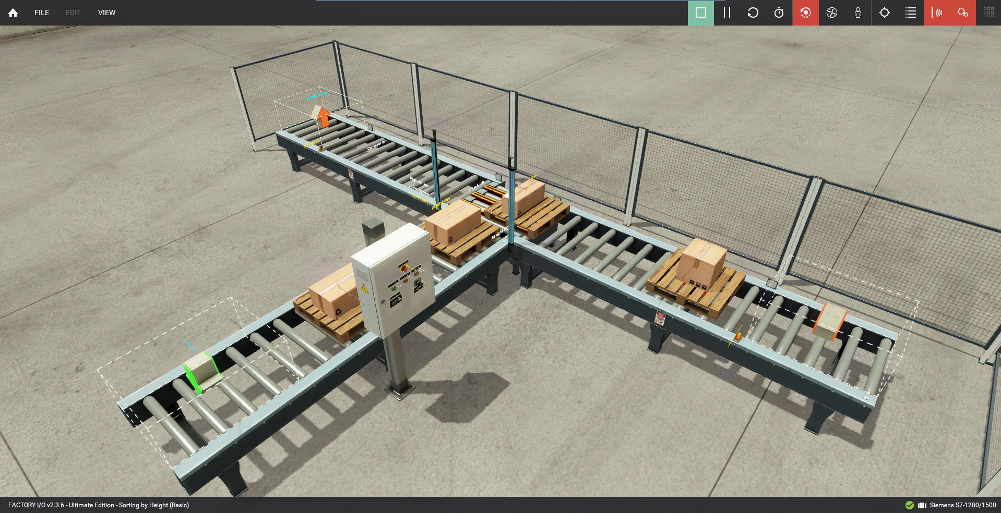This screenshot has width=1001, height=513.
Task: Open the FILE menu
Action: coord(42,13)
